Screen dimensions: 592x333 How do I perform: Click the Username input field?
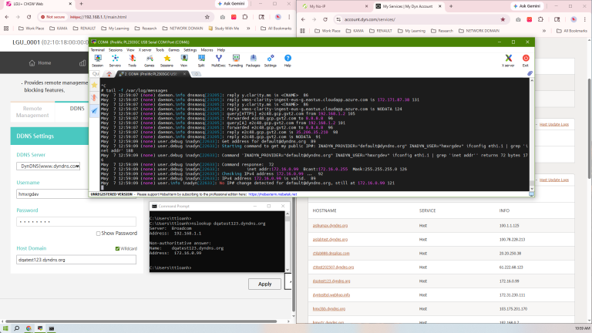53,194
